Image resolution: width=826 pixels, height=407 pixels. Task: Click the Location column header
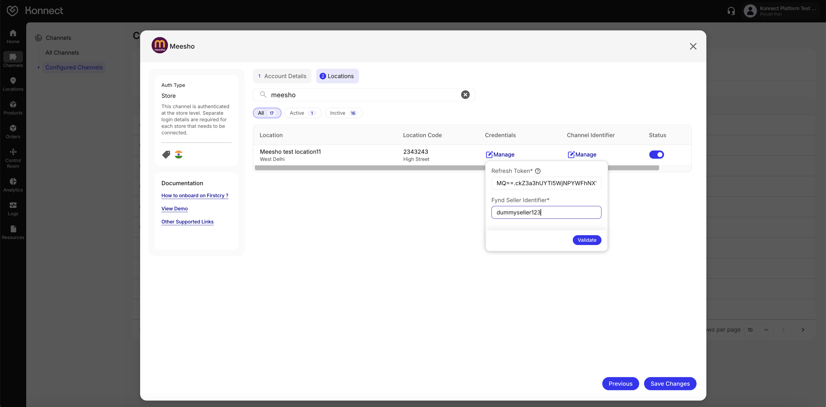271,135
